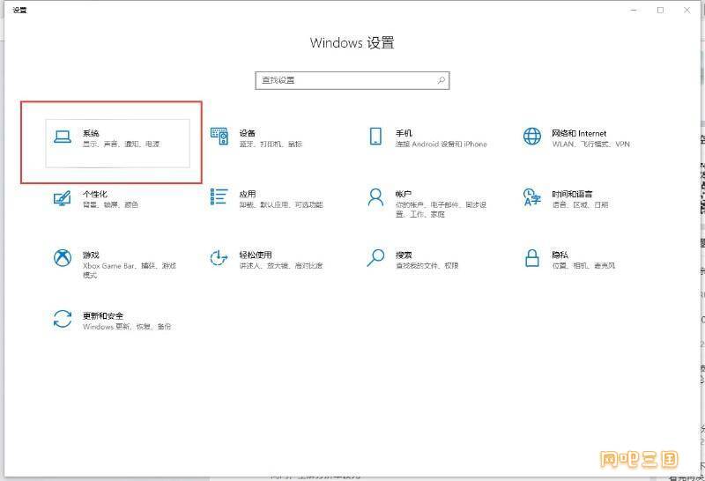Select the 个性化 title text

click(x=95, y=194)
